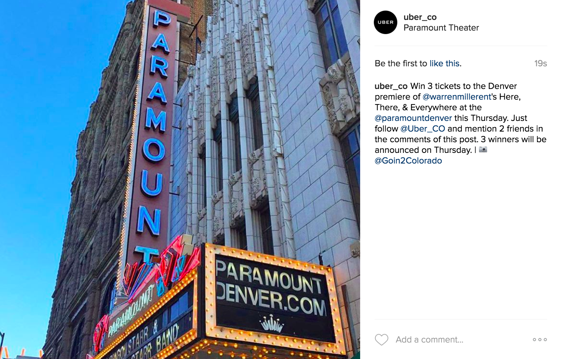Click the 19s post timestamp

(x=540, y=64)
